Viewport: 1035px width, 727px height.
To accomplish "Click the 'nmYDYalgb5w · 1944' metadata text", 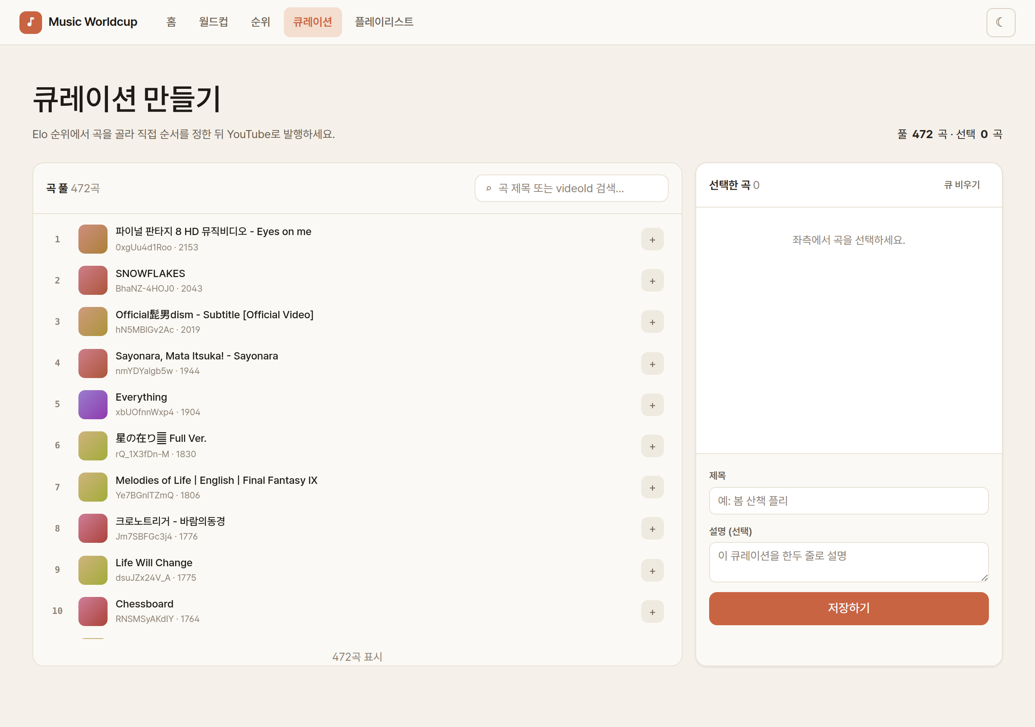I will [x=157, y=371].
